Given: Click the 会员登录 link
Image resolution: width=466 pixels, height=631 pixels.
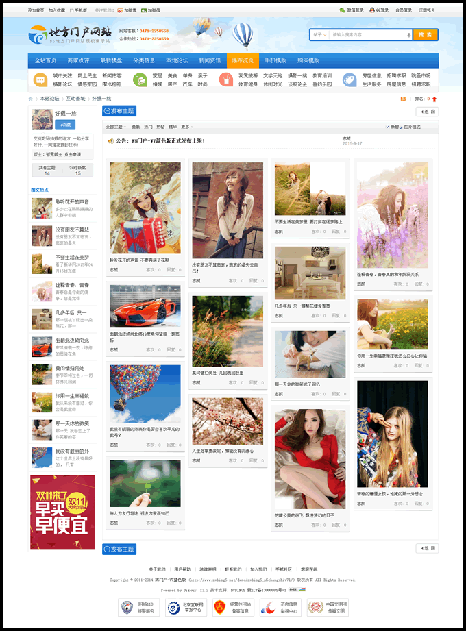Looking at the screenshot, I should click(403, 10).
